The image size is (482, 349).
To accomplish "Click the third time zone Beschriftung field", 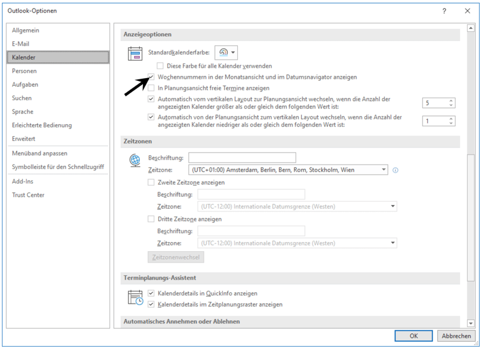I will click(251, 231).
